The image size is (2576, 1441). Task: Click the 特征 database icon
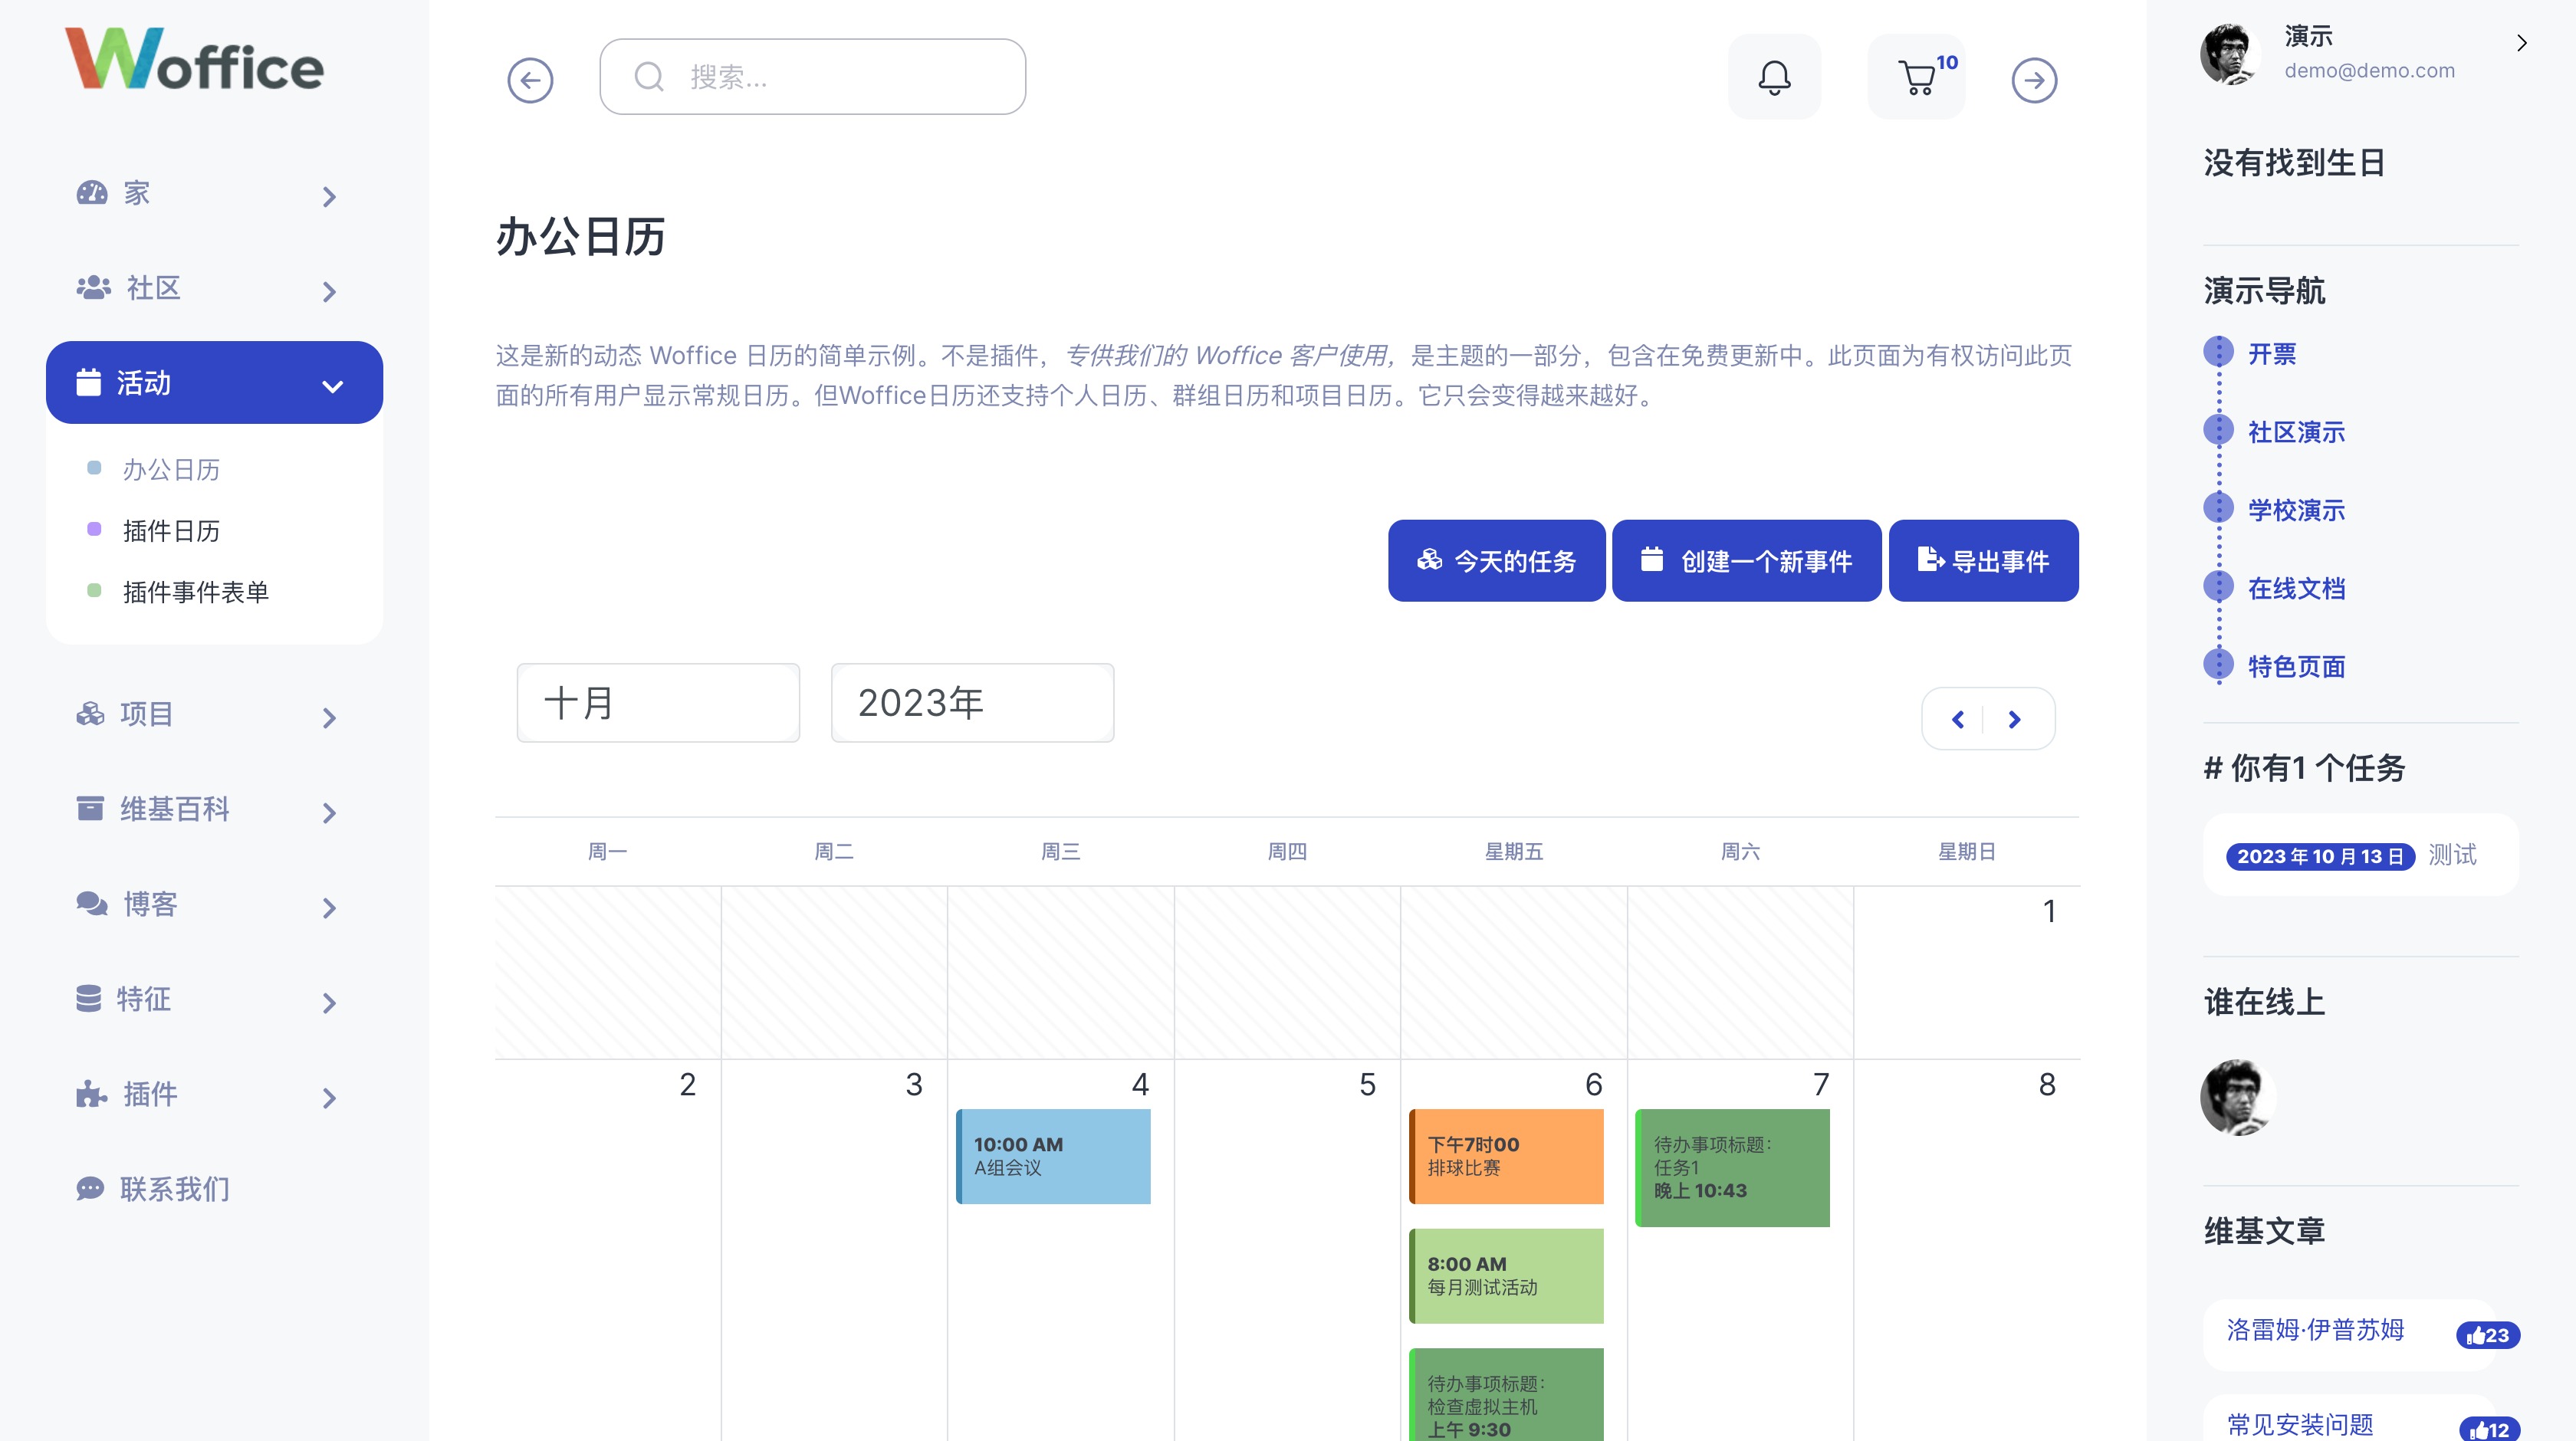click(x=89, y=998)
